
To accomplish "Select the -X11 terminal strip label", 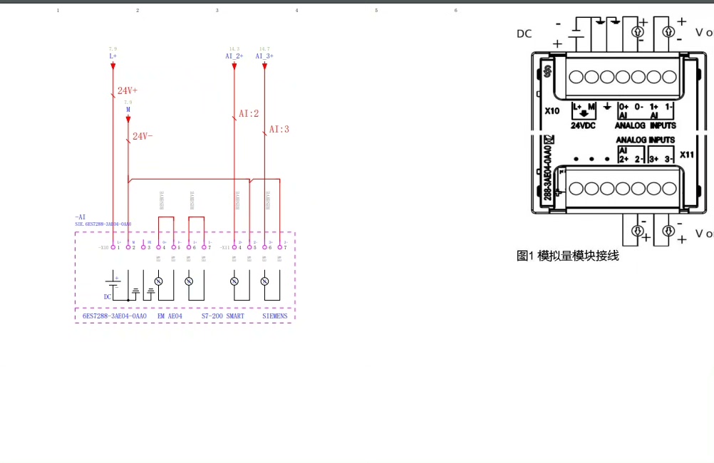I will pyautogui.click(x=225, y=248).
